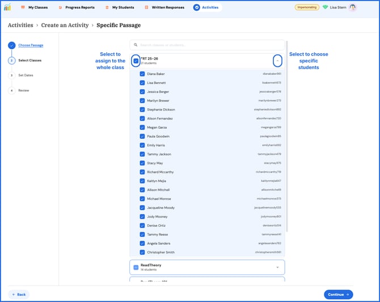Click the *RT 25-26 class name

(x=149, y=58)
